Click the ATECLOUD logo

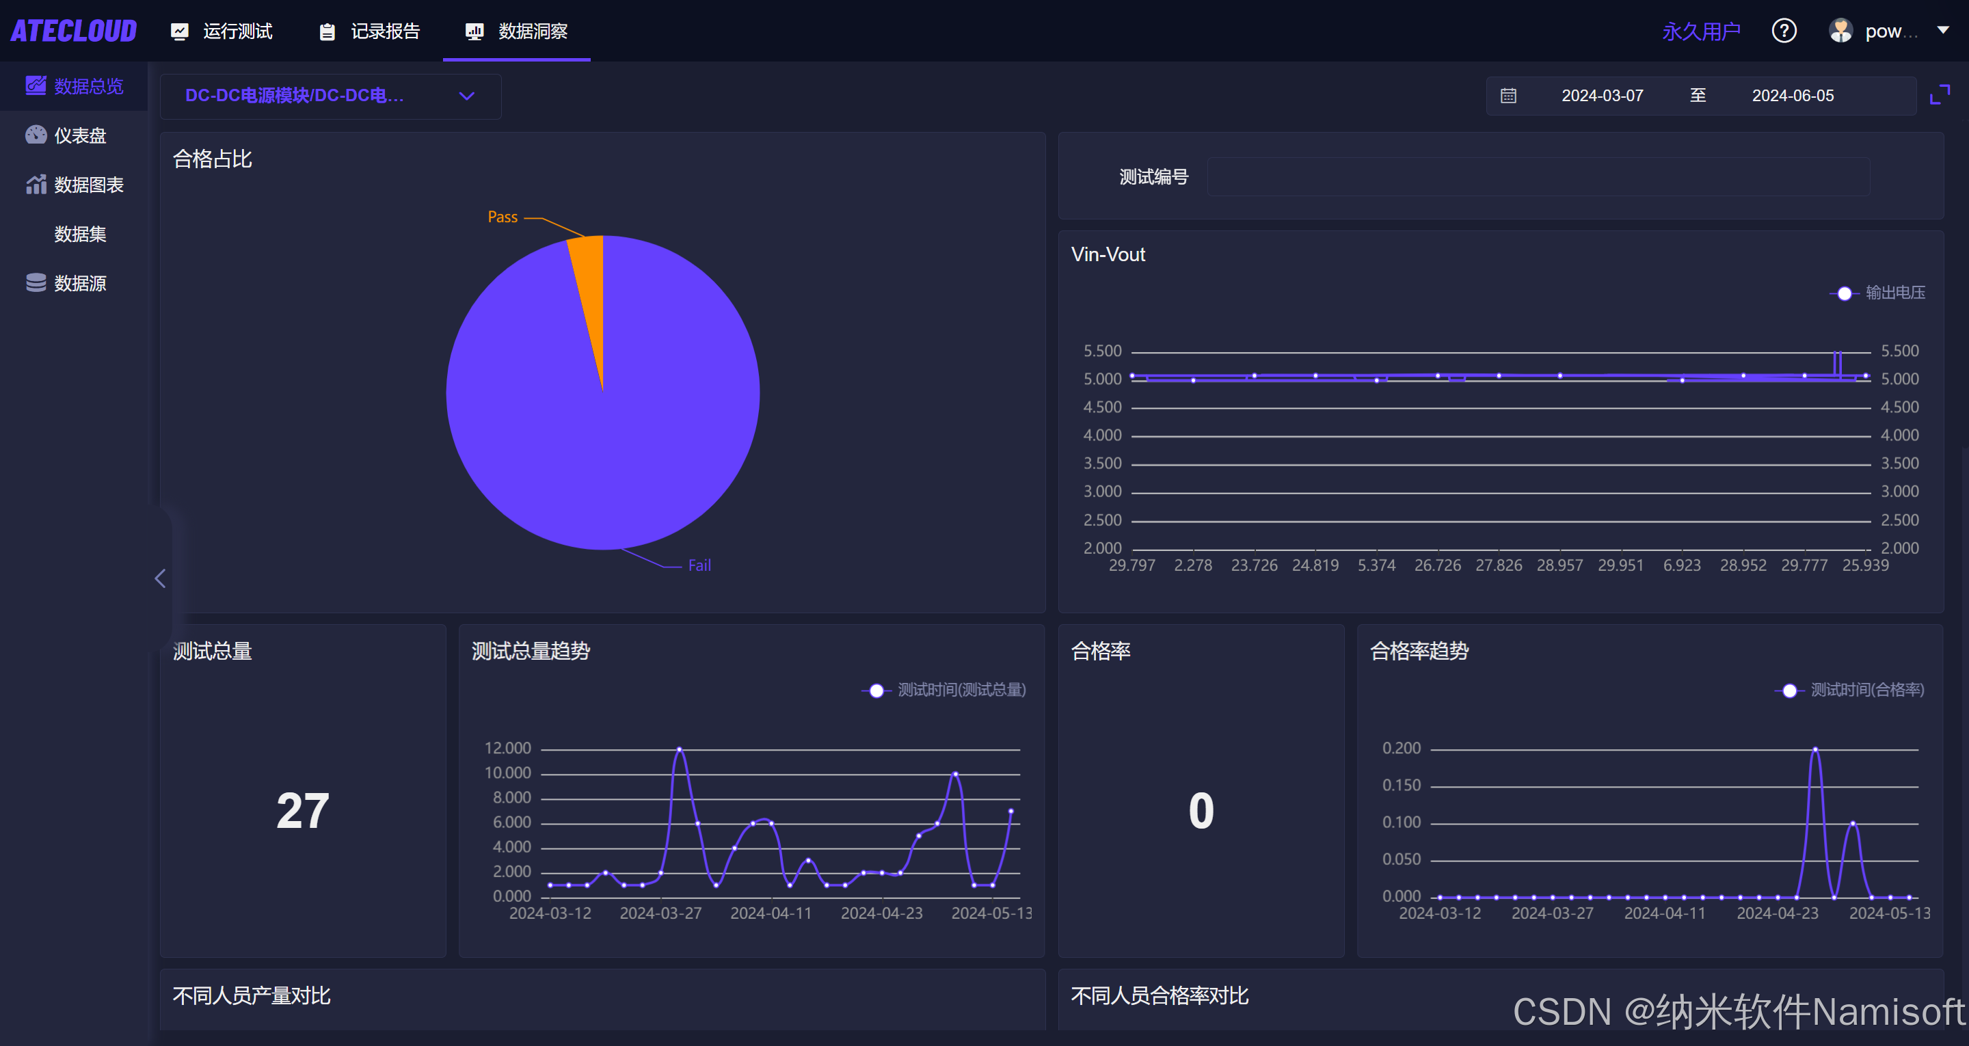tap(73, 31)
